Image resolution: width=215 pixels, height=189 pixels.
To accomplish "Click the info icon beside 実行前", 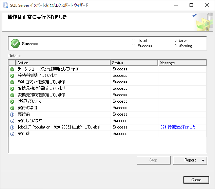I will 12,114.
